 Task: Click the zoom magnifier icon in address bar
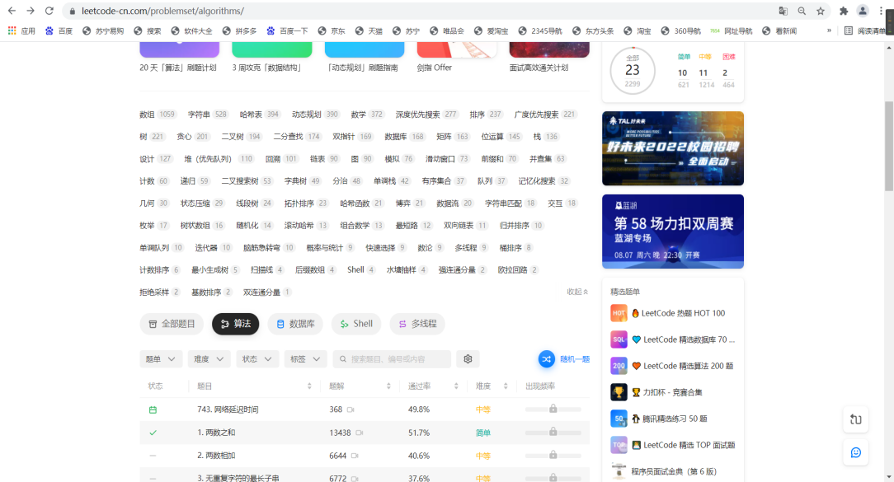pyautogui.click(x=802, y=11)
